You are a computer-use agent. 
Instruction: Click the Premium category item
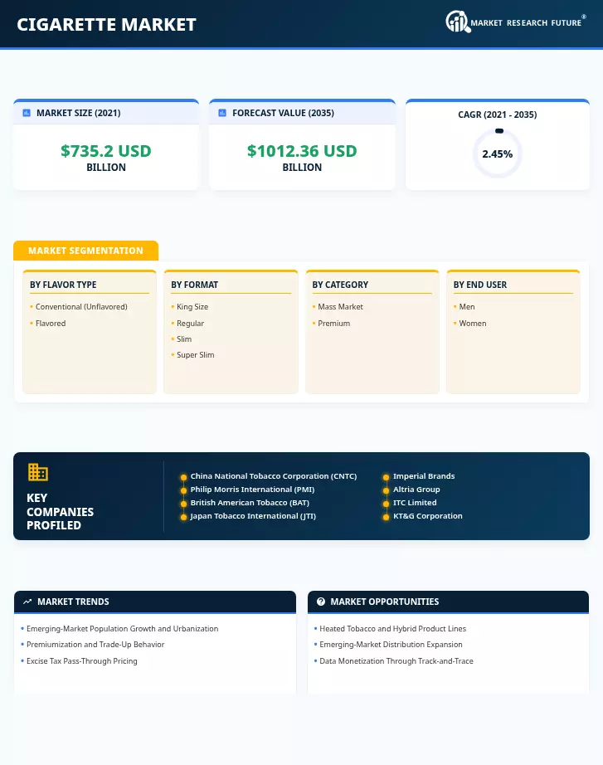pos(333,324)
